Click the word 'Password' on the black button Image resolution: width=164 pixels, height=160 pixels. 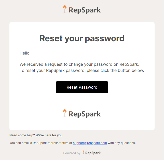(88, 87)
